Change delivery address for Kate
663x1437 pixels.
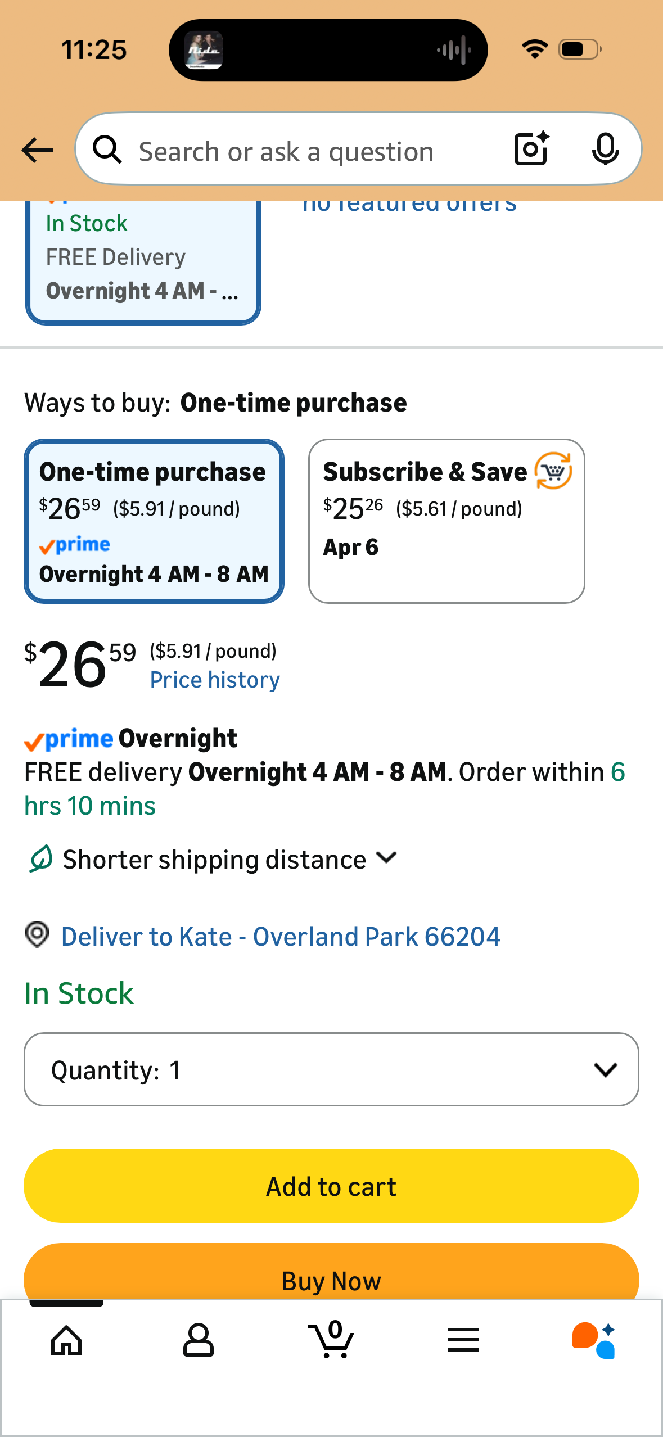(x=281, y=937)
